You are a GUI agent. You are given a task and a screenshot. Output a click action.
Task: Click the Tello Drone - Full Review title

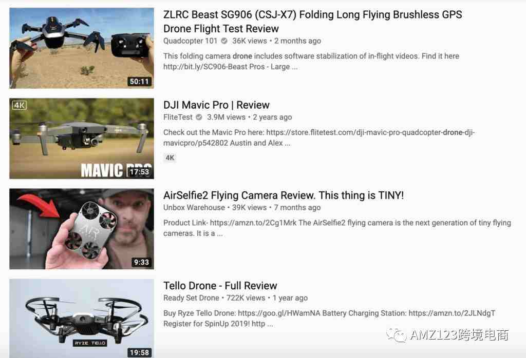click(220, 286)
